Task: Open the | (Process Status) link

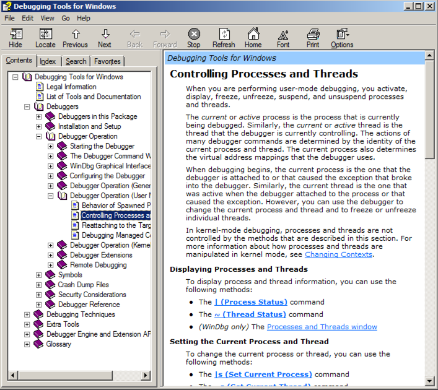Action: click(x=251, y=302)
